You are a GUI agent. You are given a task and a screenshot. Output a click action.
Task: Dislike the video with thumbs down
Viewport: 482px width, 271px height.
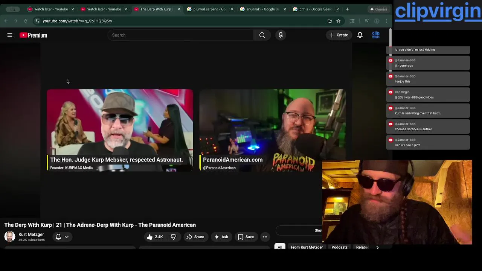click(x=174, y=237)
